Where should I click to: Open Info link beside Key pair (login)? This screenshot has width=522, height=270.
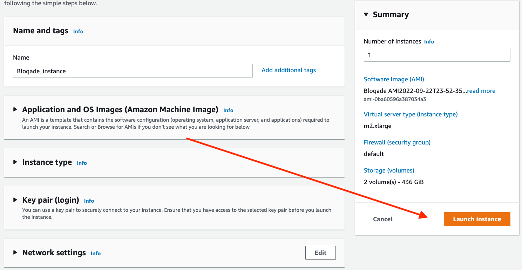[89, 201]
